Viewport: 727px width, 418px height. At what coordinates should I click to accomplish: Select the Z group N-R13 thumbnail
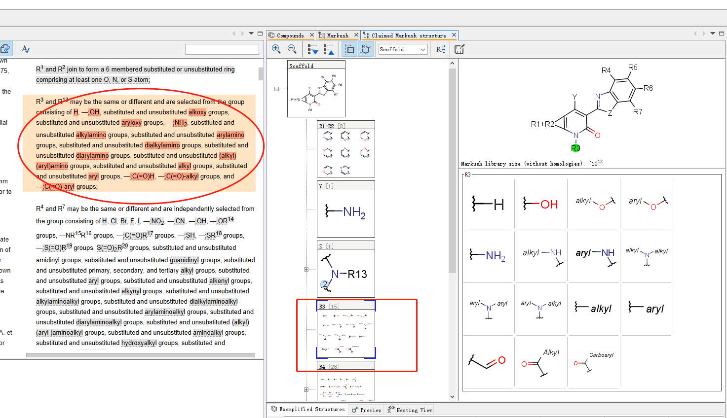346,269
